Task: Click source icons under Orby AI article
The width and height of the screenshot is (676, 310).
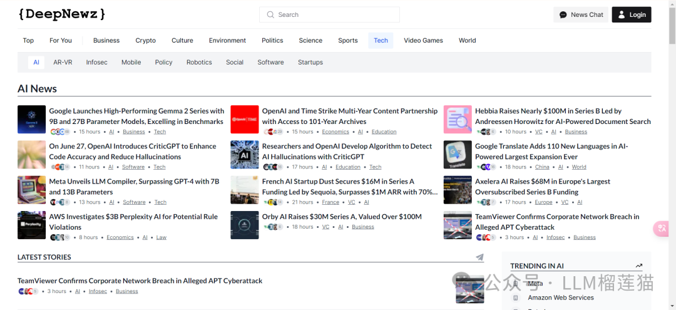Action: click(273, 227)
